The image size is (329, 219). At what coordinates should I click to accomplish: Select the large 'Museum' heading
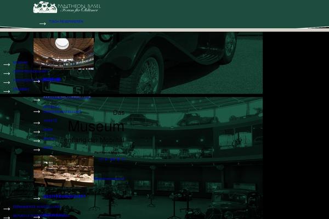click(x=96, y=126)
